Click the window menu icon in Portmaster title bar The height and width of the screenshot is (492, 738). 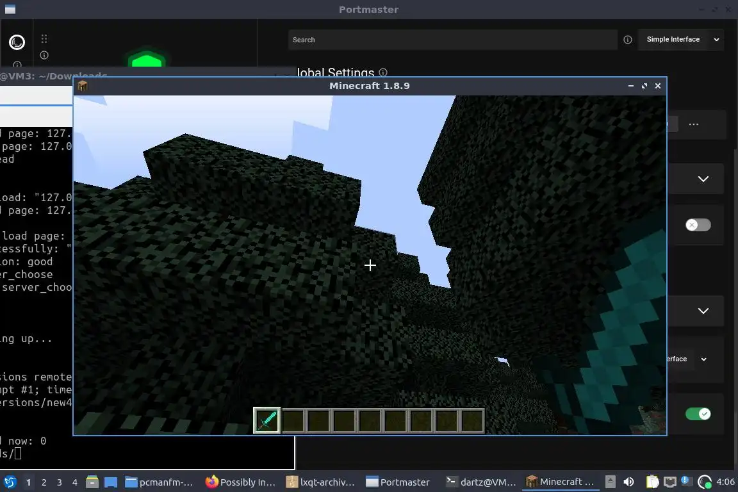tap(10, 10)
